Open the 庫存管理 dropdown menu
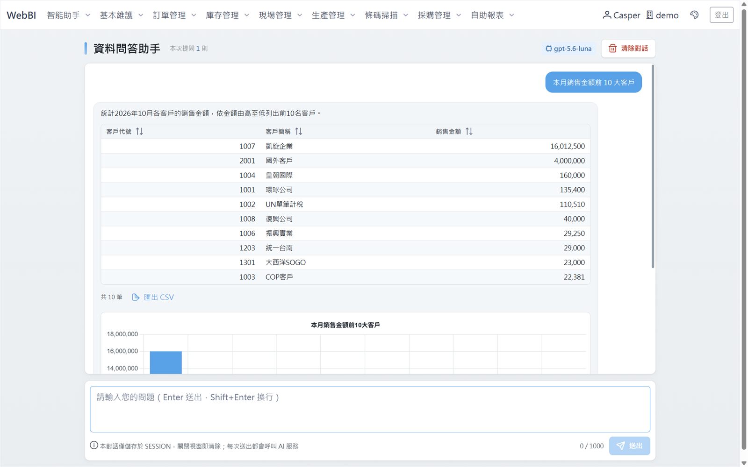The image size is (748, 467). tap(228, 15)
